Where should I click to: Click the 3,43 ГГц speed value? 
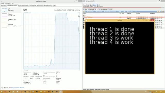click(36, 74)
